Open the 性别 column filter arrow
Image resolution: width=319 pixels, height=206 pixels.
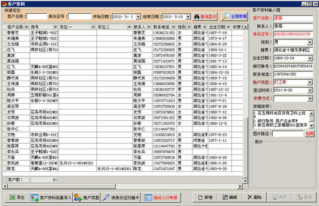[x=189, y=27]
